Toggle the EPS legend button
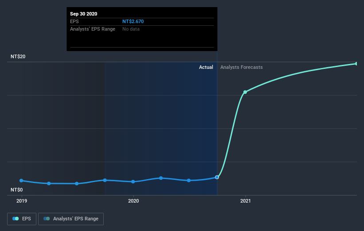The height and width of the screenshot is (231, 364). pos(22,219)
